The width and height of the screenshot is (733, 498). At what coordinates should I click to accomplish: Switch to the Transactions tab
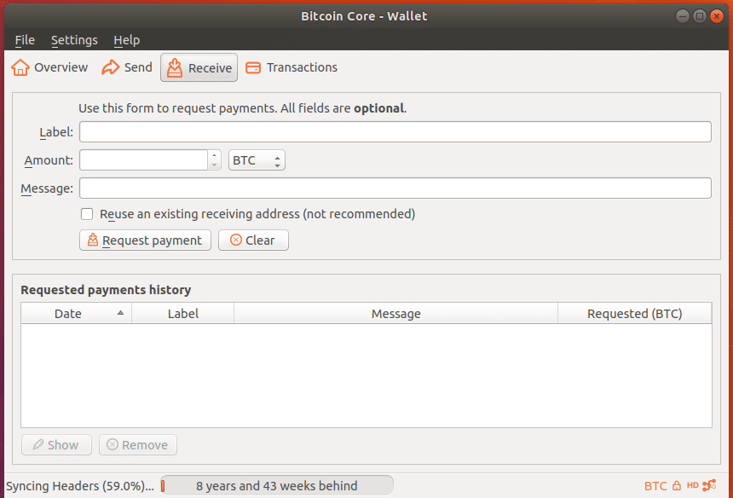(291, 67)
